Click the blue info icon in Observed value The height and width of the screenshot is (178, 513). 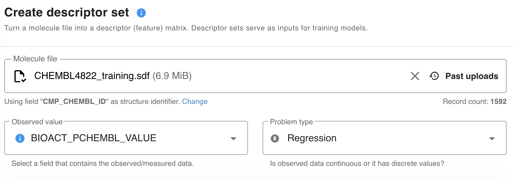point(20,139)
